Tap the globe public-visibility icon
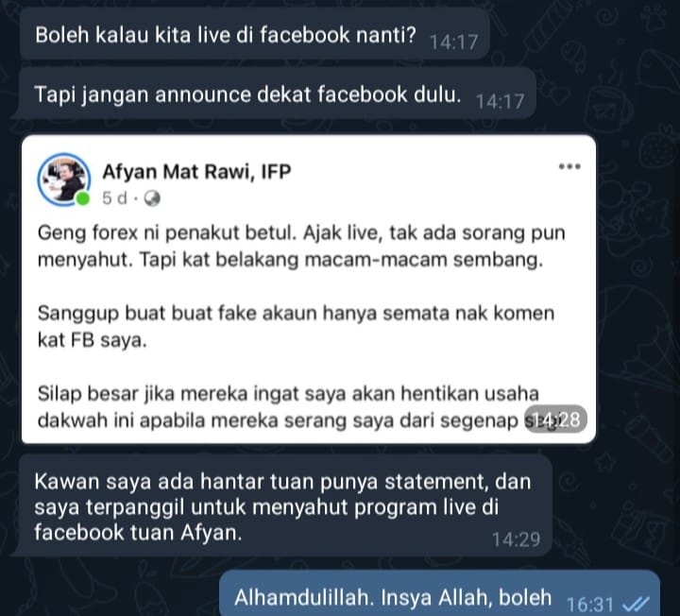680x616 pixels. coord(152,198)
